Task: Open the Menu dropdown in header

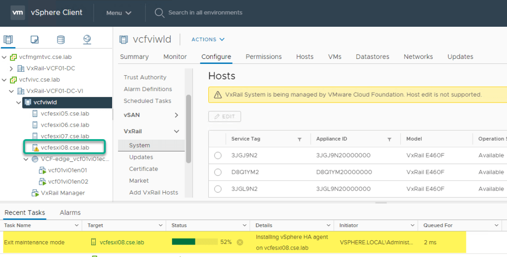Action: [x=119, y=13]
